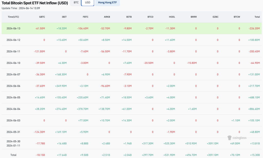
Task: Select the BRRR column header
Action: (x=193, y=17)
